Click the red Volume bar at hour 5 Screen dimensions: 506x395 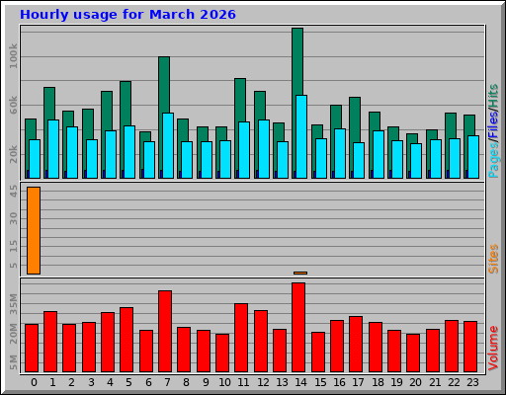pyautogui.click(x=126, y=340)
